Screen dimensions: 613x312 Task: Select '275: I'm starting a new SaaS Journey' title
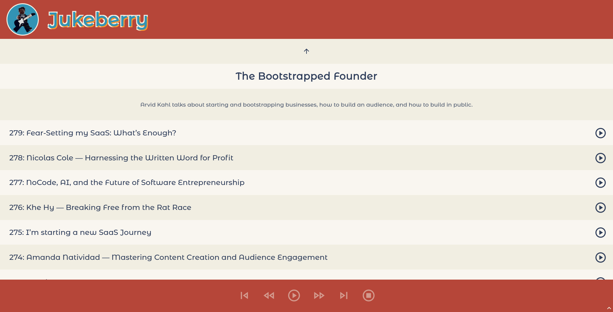(80, 232)
